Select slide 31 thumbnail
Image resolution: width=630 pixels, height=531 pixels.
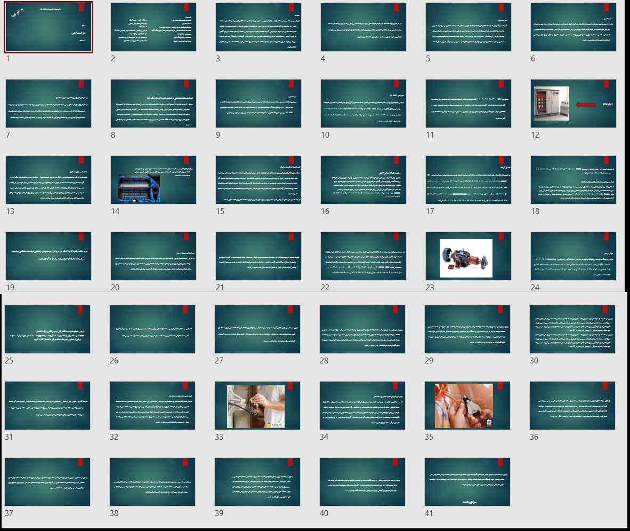47,406
